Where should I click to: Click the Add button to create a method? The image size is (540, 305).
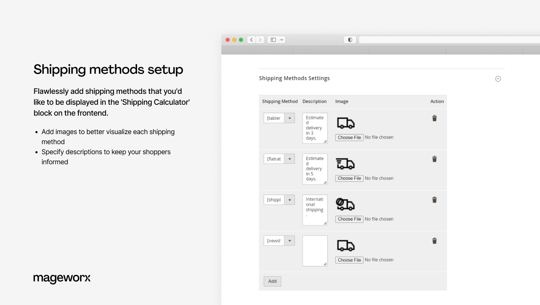(x=272, y=281)
